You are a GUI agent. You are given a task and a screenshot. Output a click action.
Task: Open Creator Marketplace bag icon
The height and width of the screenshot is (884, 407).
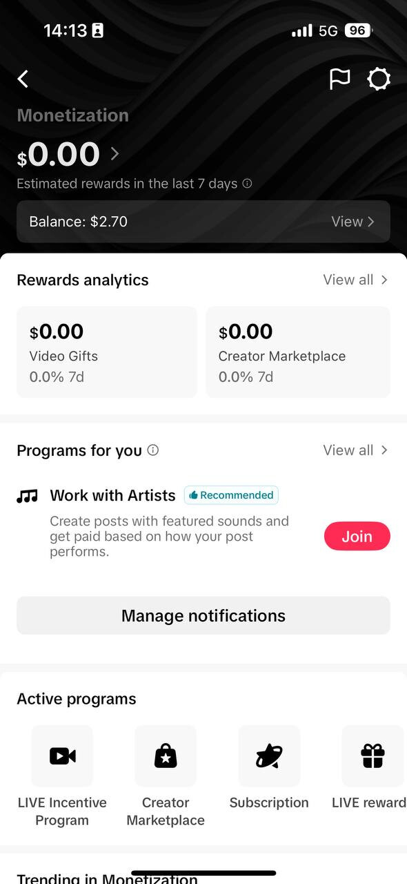(166, 756)
